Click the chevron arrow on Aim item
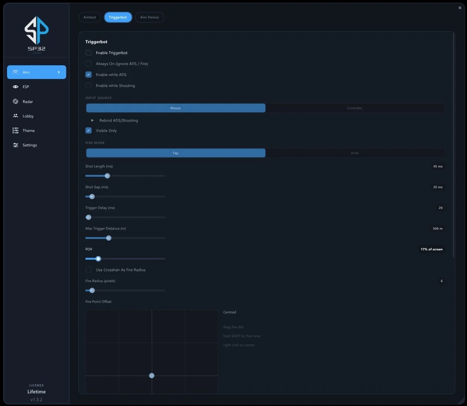The width and height of the screenshot is (467, 406). [x=59, y=72]
